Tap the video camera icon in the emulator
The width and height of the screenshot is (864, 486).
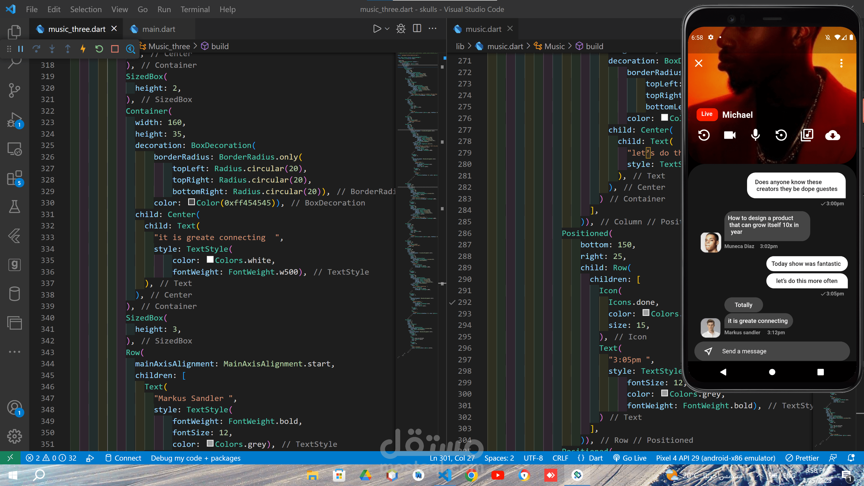[730, 135]
